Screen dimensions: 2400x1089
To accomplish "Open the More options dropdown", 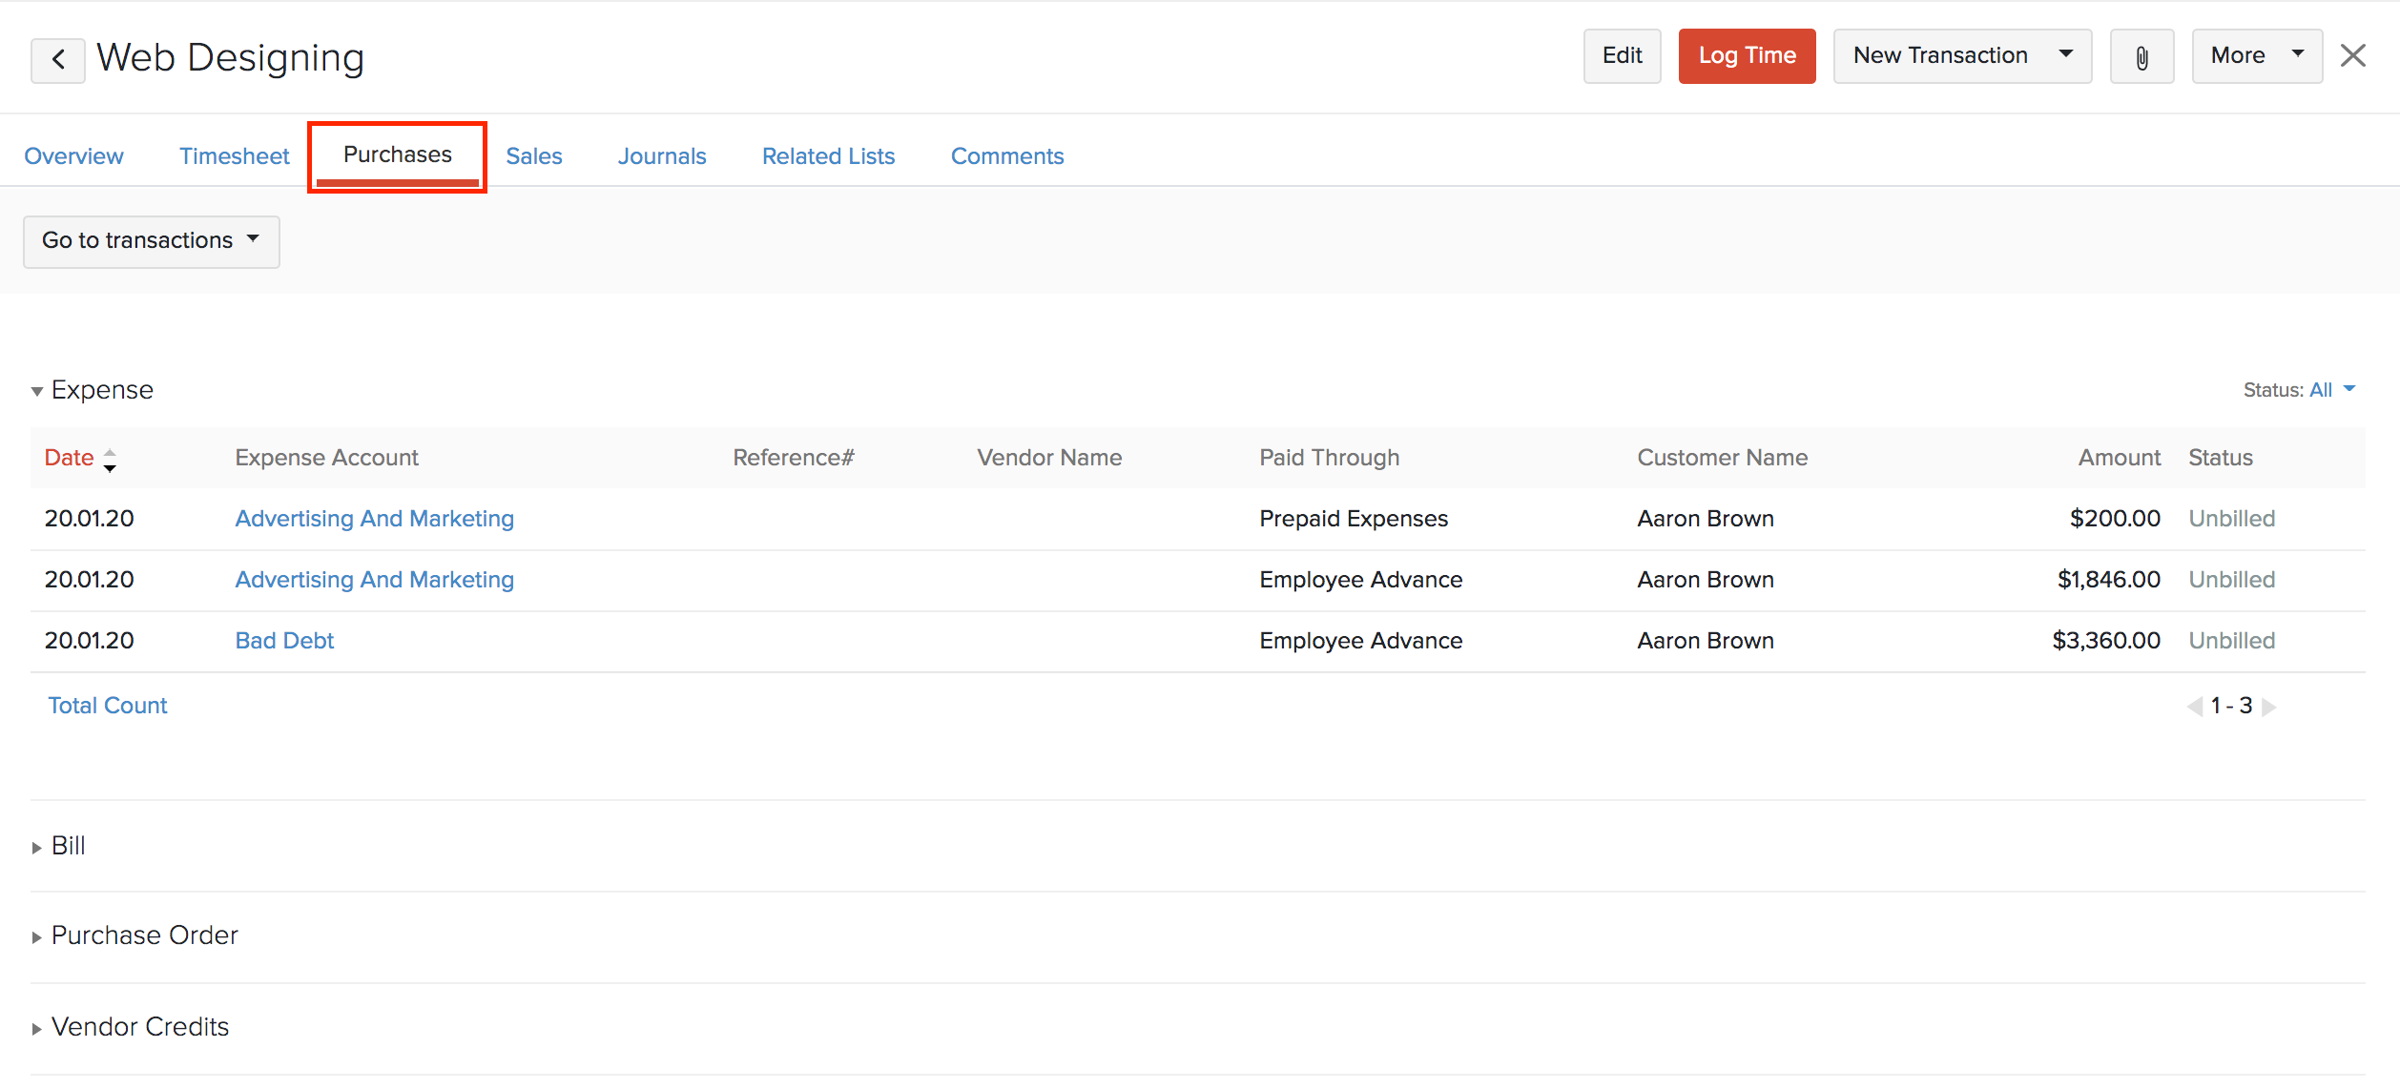I will click(x=2256, y=56).
